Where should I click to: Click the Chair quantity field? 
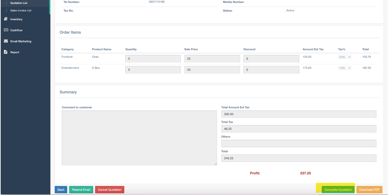[x=153, y=59]
